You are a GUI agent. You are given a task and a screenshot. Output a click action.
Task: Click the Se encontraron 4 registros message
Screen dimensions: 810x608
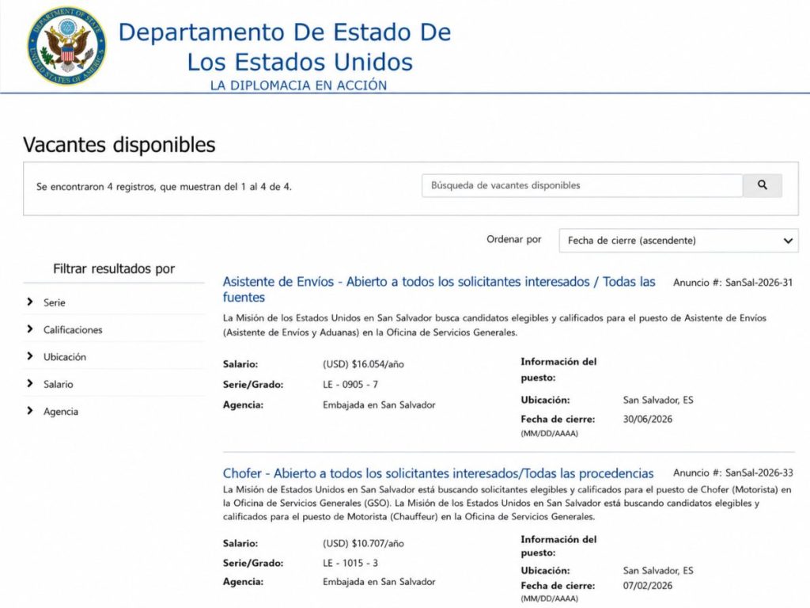tap(164, 187)
